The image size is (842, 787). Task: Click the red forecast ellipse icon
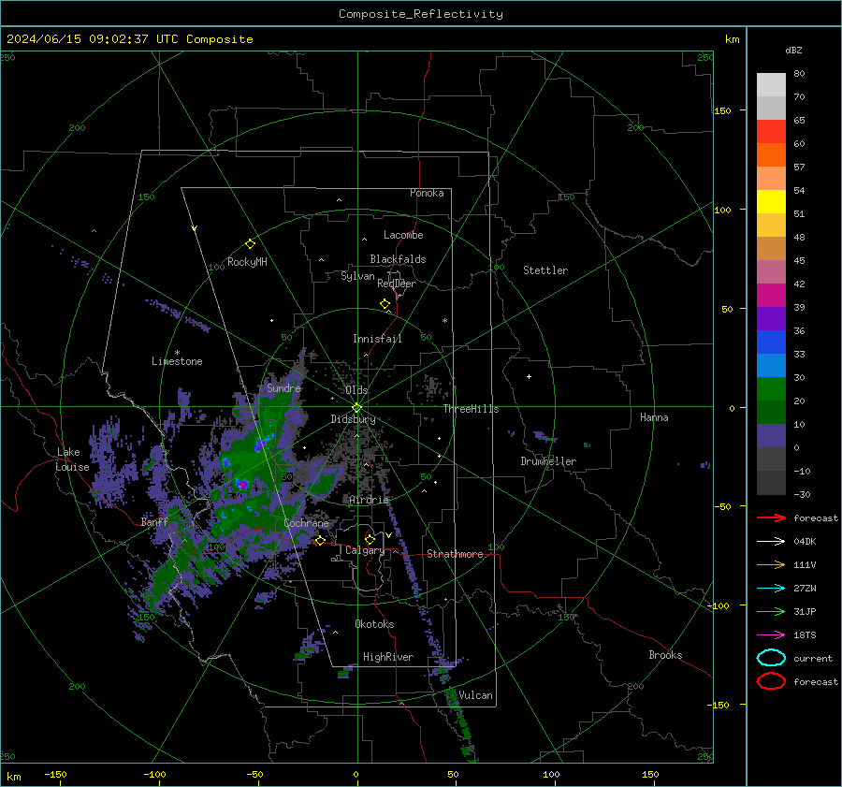point(771,681)
